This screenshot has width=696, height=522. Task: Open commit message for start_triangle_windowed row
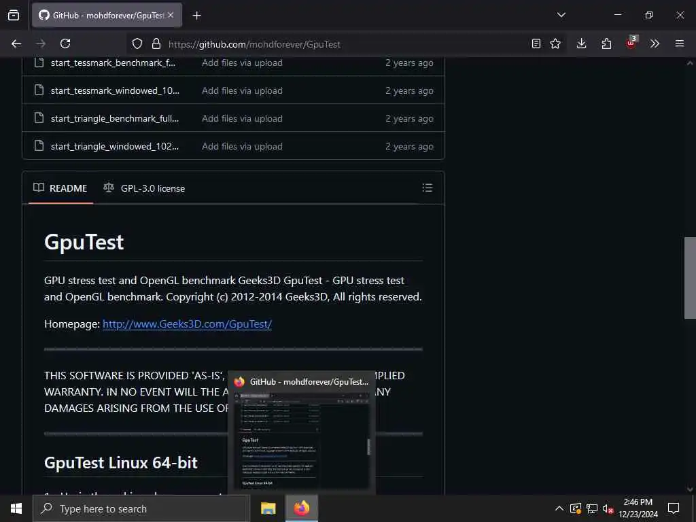point(242,147)
